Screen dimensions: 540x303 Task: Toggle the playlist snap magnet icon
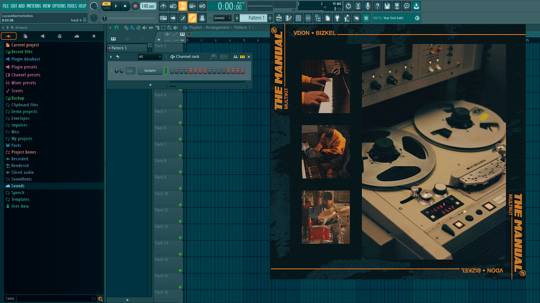[116, 28]
